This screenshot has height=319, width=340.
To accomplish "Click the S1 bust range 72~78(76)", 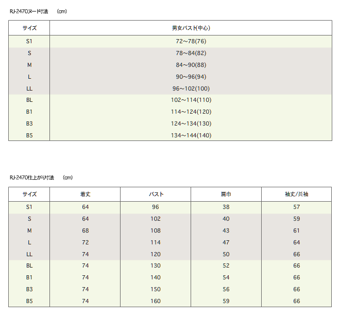I will pyautogui.click(x=191, y=41).
